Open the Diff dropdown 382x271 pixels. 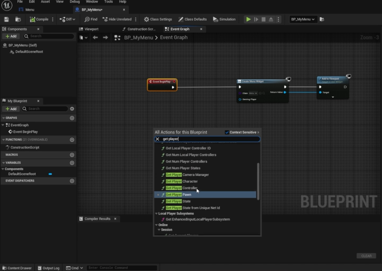tap(67, 19)
